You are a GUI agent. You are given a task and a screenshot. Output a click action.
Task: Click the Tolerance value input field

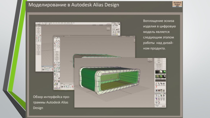[x=157, y=106]
